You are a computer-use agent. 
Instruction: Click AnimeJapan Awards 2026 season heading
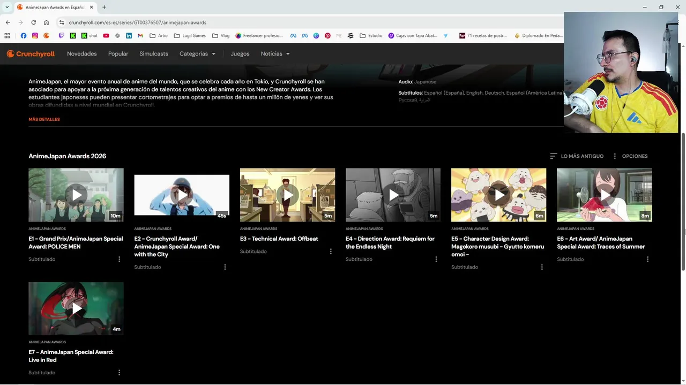tap(68, 156)
